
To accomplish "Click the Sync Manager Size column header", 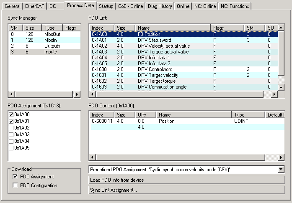I will coord(32,28).
